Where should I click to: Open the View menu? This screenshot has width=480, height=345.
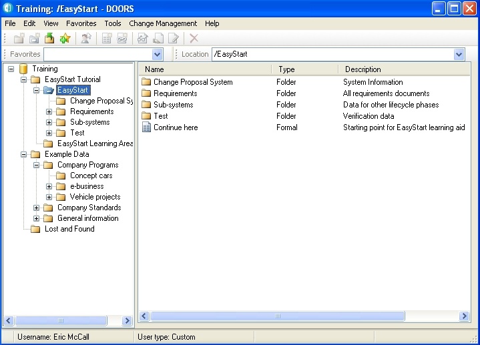point(51,23)
